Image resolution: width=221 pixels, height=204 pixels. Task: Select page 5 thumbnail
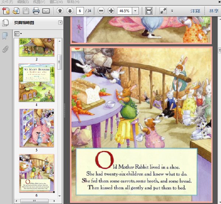coord(36,128)
